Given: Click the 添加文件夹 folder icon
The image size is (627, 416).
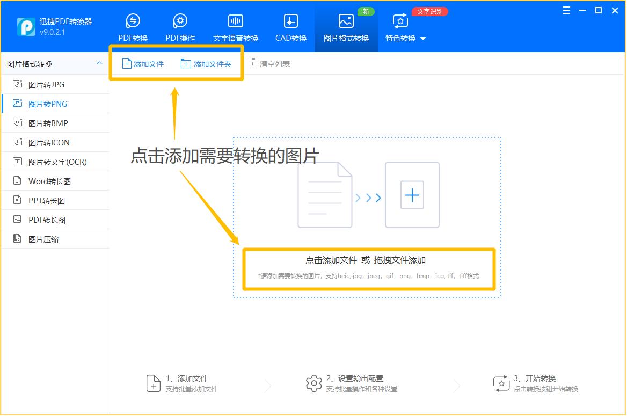Looking at the screenshot, I should point(187,63).
